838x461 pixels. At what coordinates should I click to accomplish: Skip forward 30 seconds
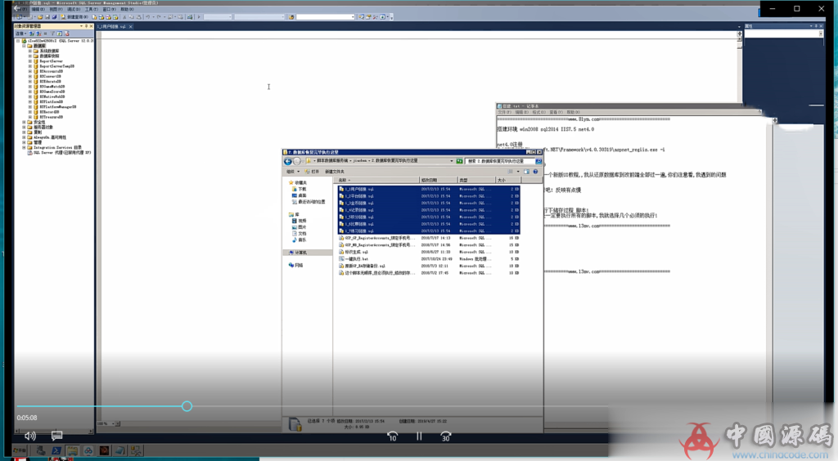[445, 436]
